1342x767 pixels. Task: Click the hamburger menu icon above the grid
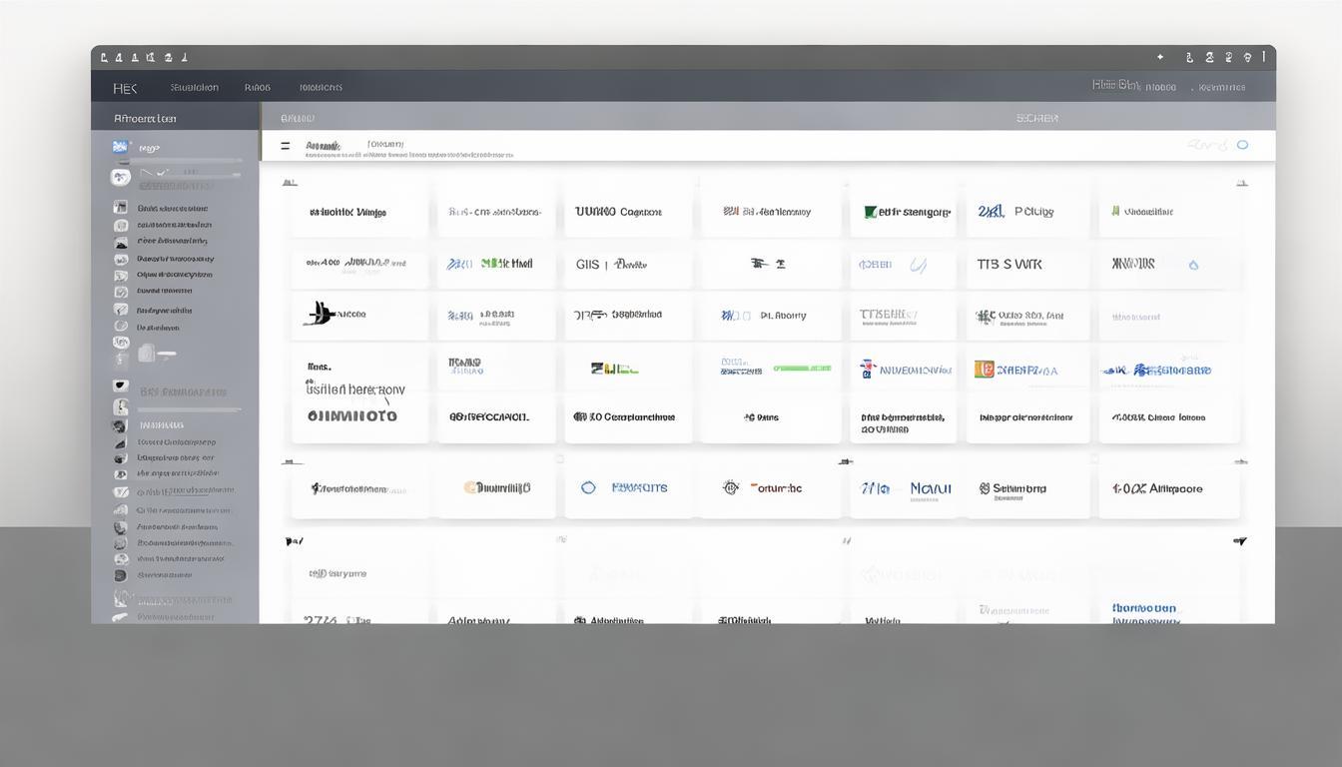click(286, 146)
